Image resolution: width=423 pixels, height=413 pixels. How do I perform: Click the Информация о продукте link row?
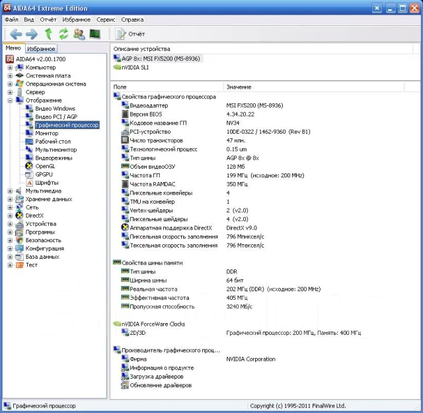[x=157, y=368]
